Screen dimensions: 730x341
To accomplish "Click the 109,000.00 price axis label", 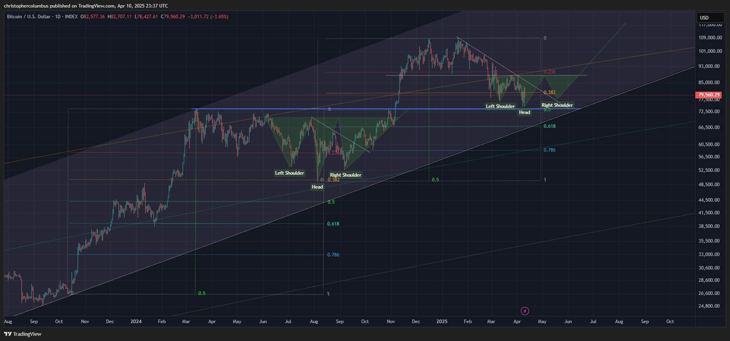I will click(x=711, y=38).
